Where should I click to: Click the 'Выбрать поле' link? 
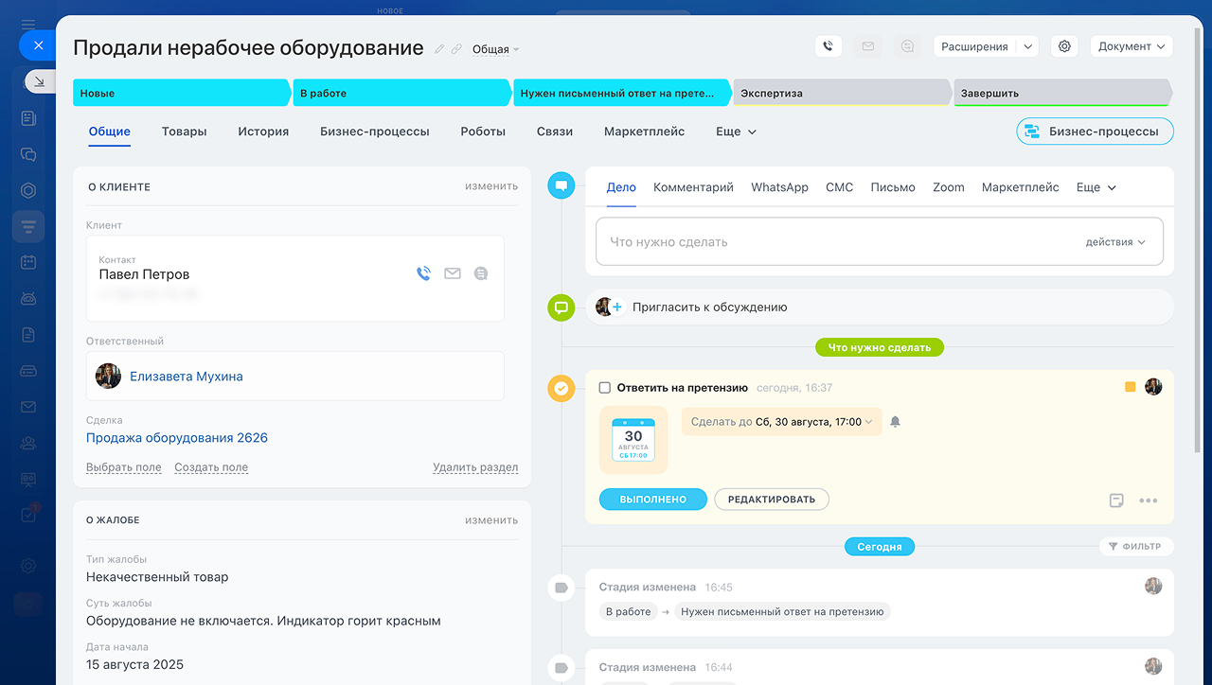pos(124,467)
